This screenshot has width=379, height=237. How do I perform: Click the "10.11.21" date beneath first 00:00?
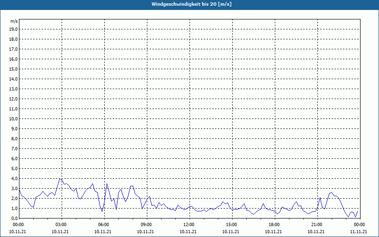tap(18, 231)
